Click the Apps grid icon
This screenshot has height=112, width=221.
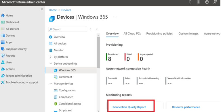pos(3,42)
